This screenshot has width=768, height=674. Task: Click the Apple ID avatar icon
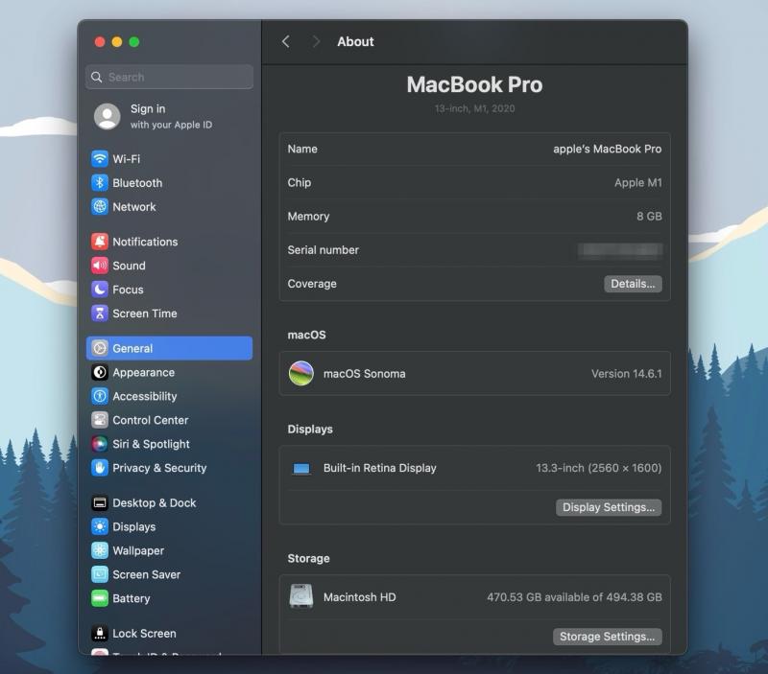click(x=108, y=116)
